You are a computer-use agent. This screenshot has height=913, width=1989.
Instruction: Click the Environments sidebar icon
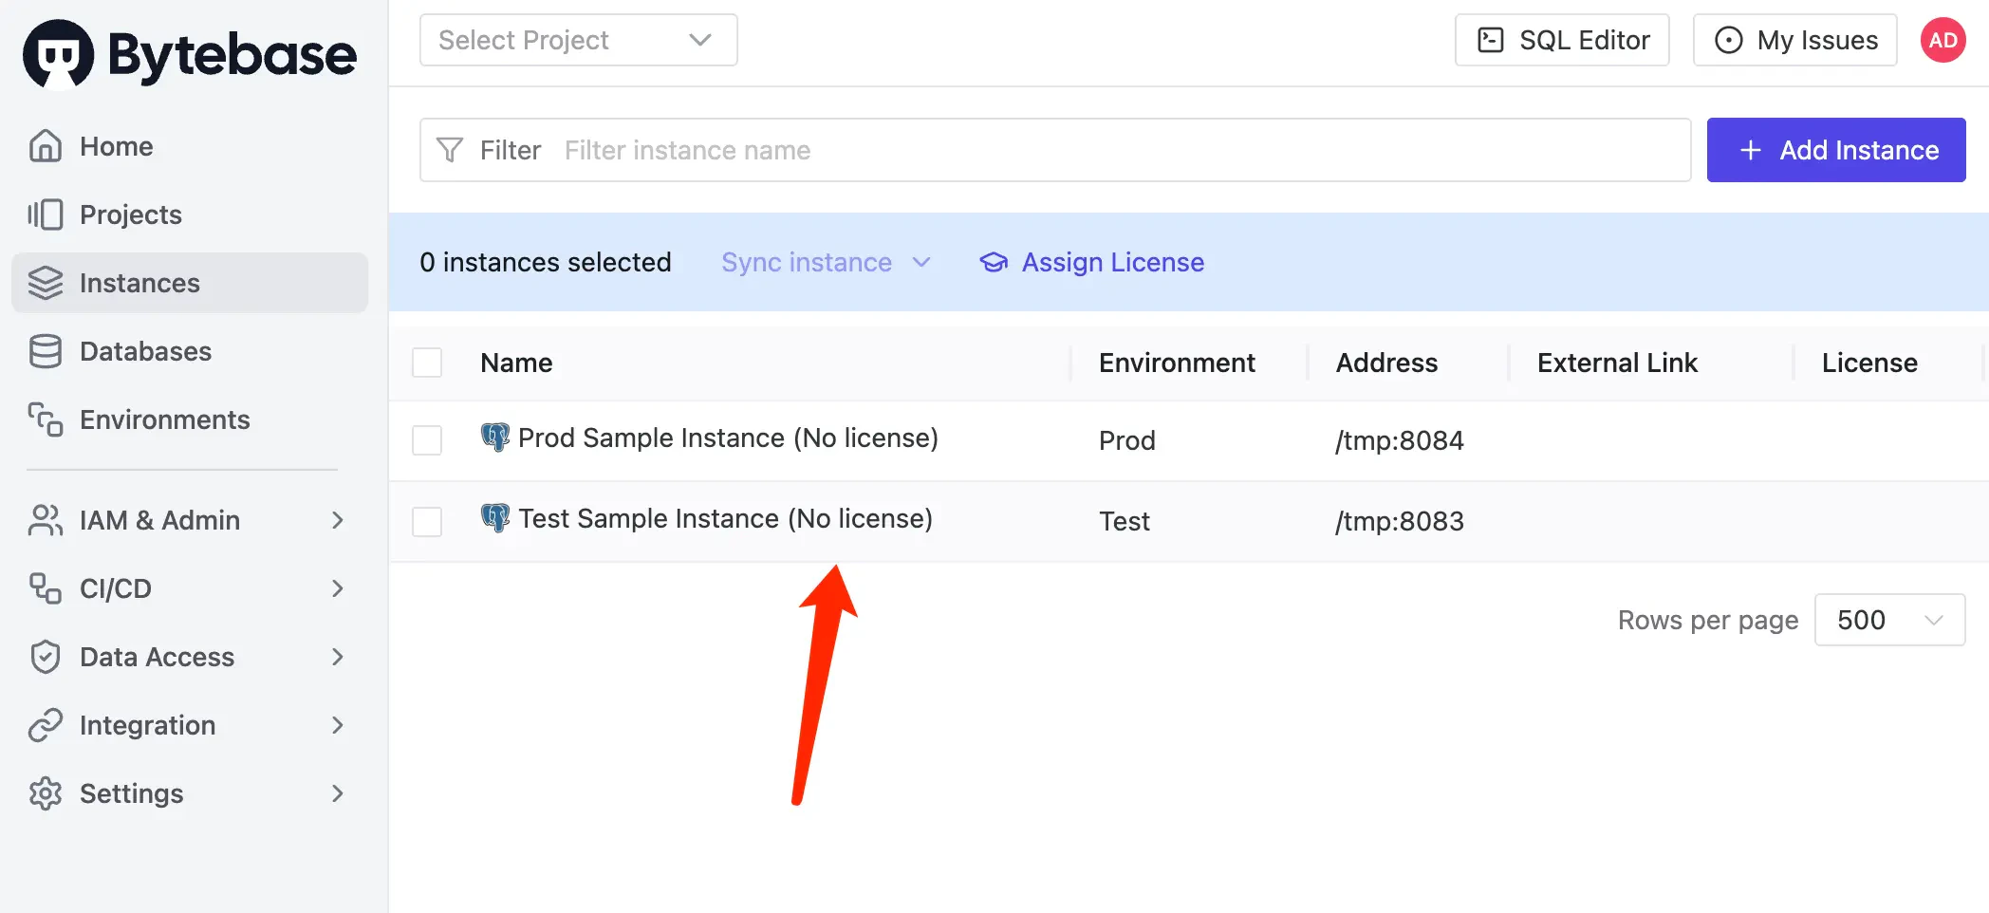(x=46, y=419)
